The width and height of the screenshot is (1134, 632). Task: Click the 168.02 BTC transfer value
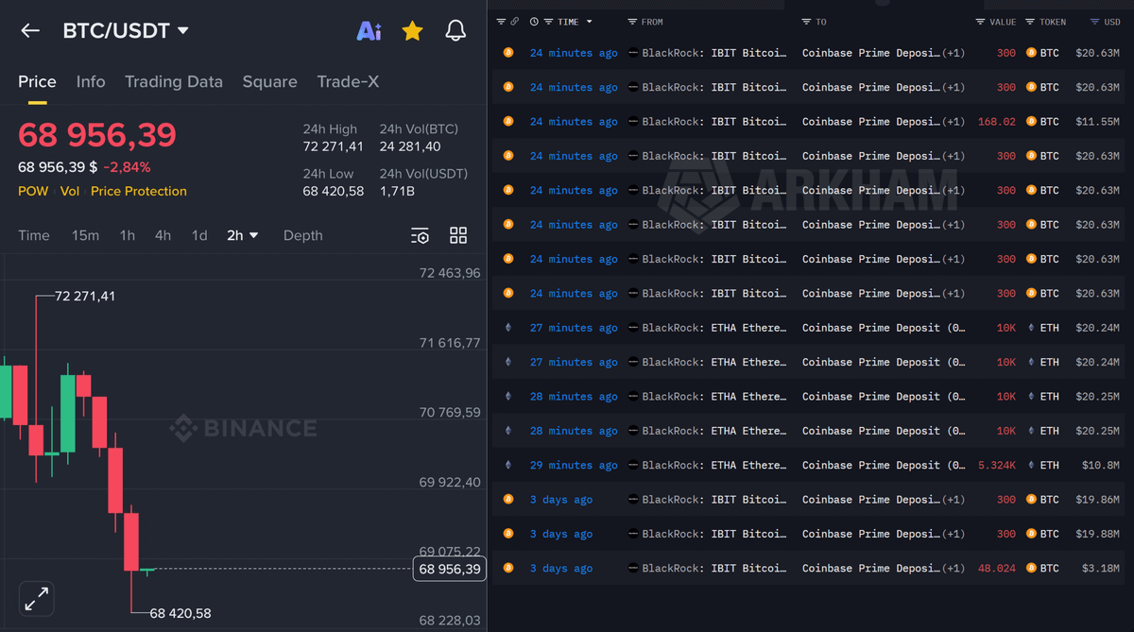[x=997, y=122]
